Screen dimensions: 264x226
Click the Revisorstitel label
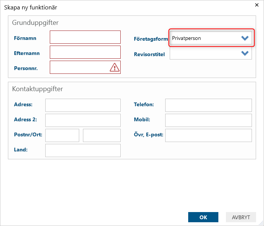149,54
